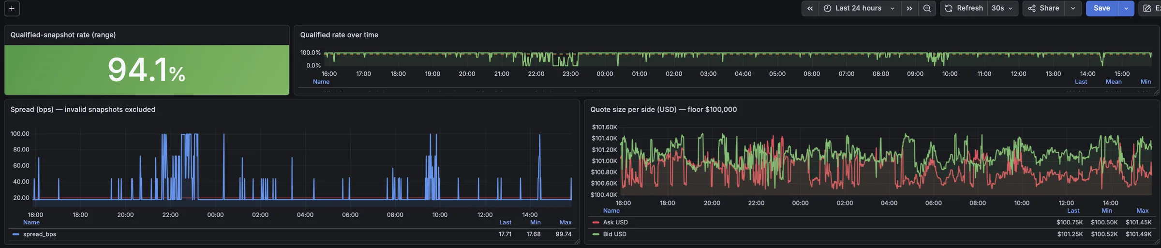Open the Qualified-snapshot rate (range) panel title
The width and height of the screenshot is (1161, 248).
point(63,35)
